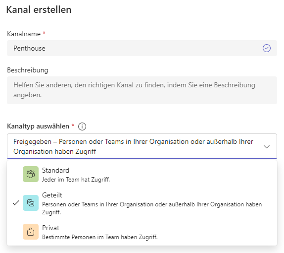Select the Standard channel type option
Image resolution: width=284 pixels, height=253 pixels.
coord(142,174)
